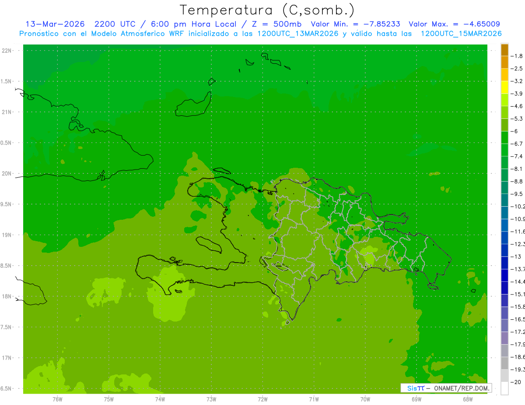The width and height of the screenshot is (525, 405).
Task: Click the '-17.2' colorbar value
Action: pyautogui.click(x=518, y=332)
